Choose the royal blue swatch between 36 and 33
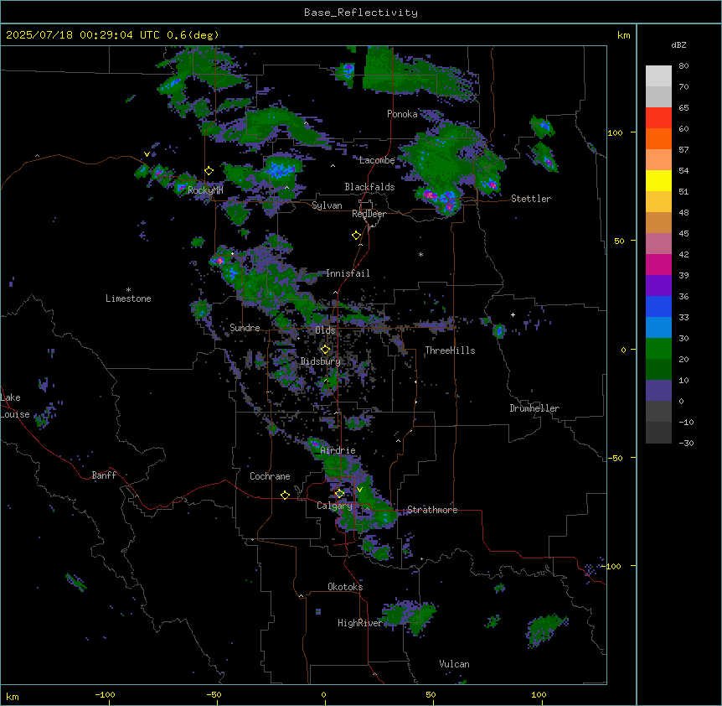 click(658, 306)
